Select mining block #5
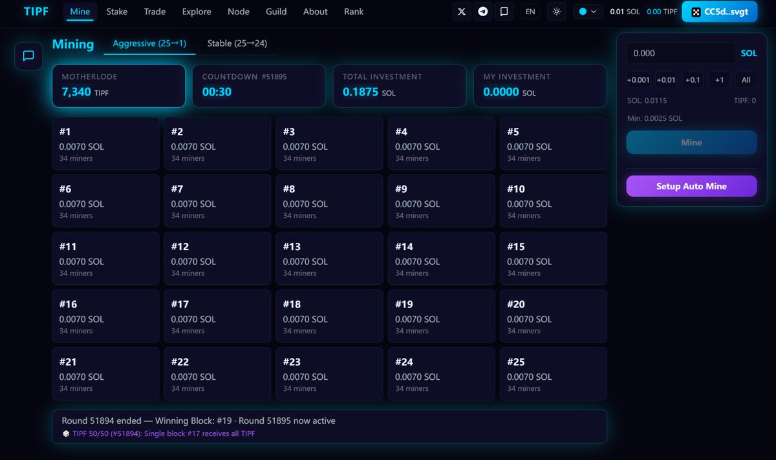Screen dimensions: 776x460 [x=554, y=143]
